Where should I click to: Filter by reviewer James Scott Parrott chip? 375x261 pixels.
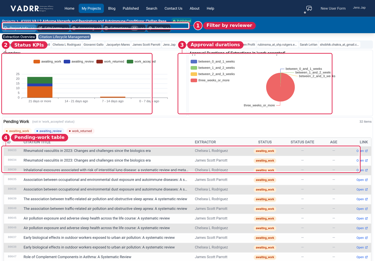pos(146,45)
